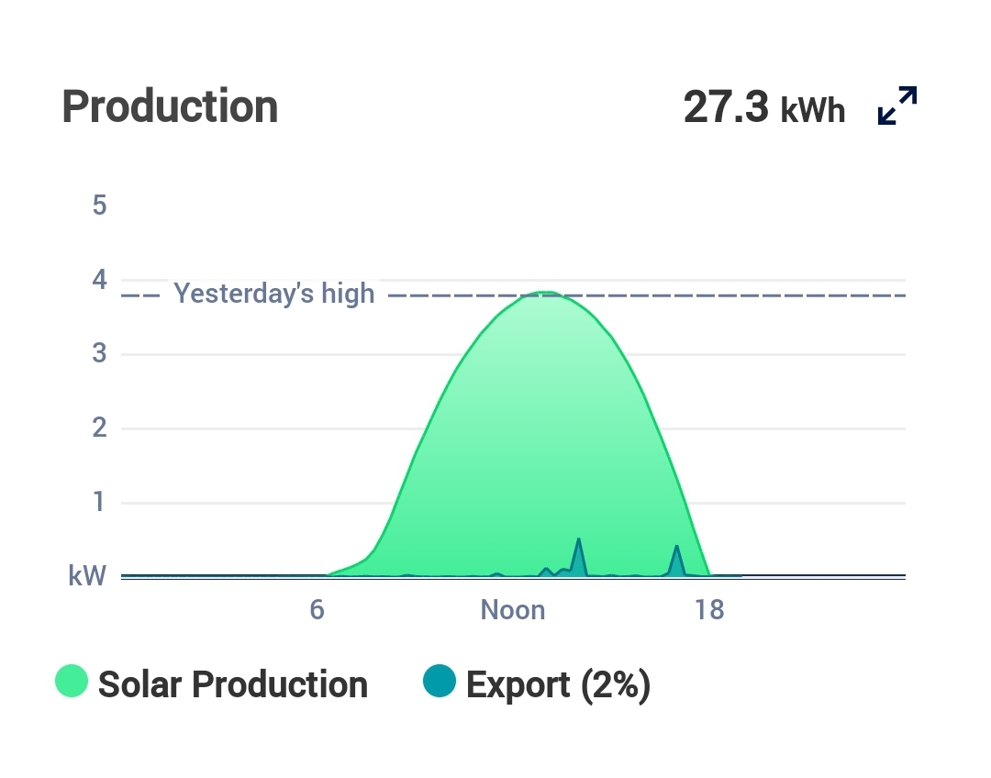Click the 1 value on the y-axis
Image resolution: width=991 pixels, height=778 pixels.
(x=99, y=502)
